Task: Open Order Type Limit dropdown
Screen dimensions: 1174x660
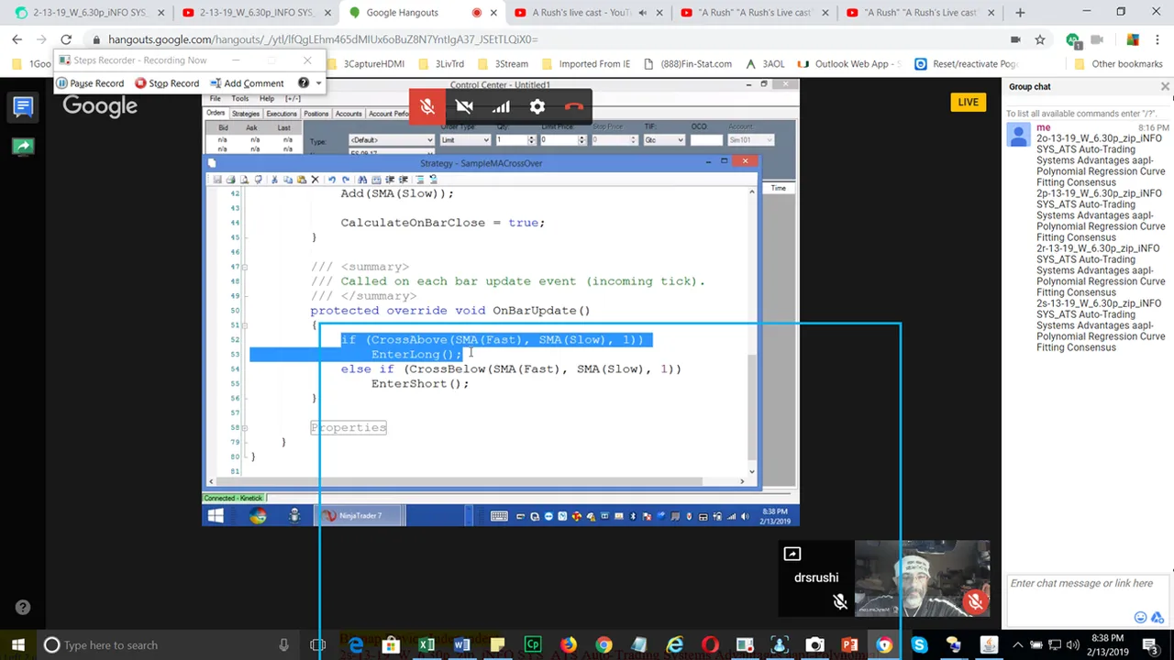Action: click(x=465, y=140)
